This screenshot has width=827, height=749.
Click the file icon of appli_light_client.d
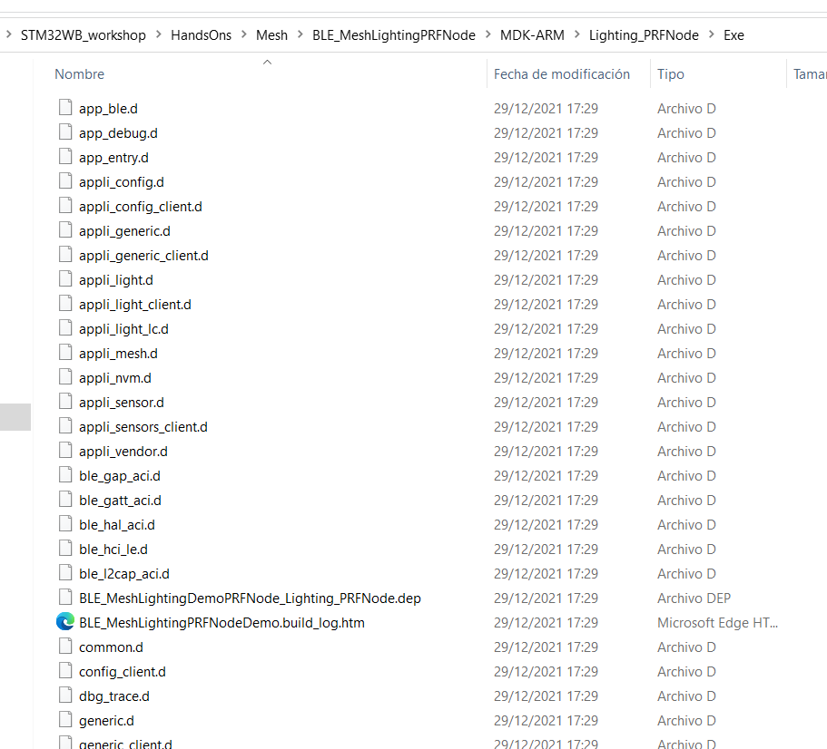coord(64,304)
